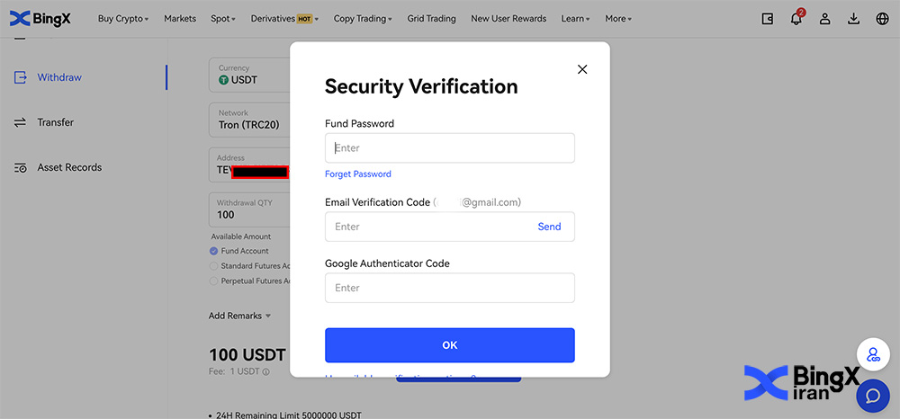Open the user profile icon
900x419 pixels.
point(824,18)
